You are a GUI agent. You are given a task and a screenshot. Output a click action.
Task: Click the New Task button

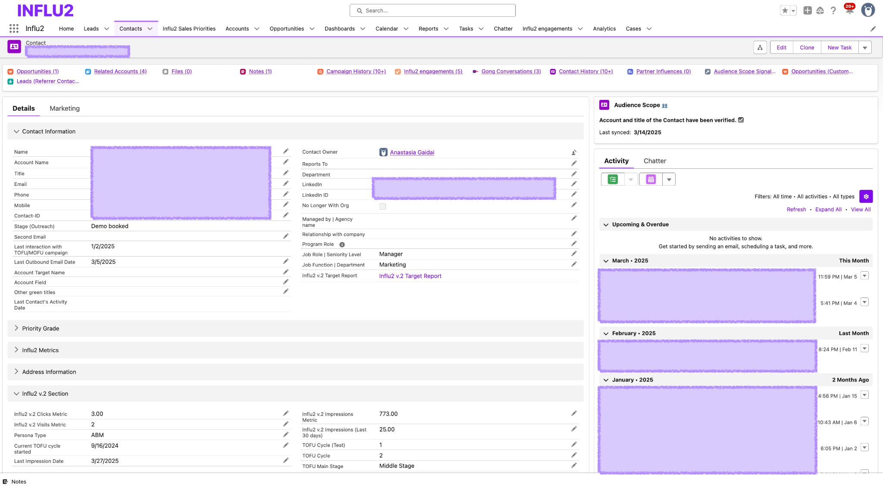(839, 47)
